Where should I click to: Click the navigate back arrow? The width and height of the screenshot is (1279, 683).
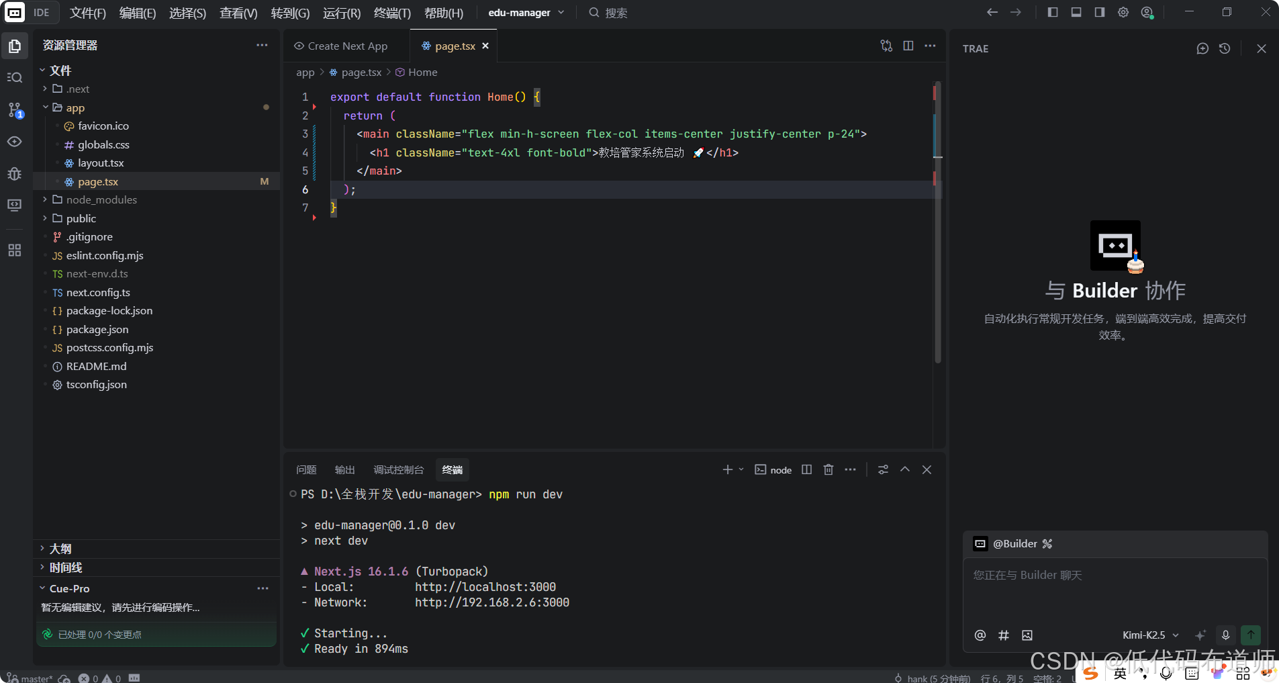pos(992,12)
